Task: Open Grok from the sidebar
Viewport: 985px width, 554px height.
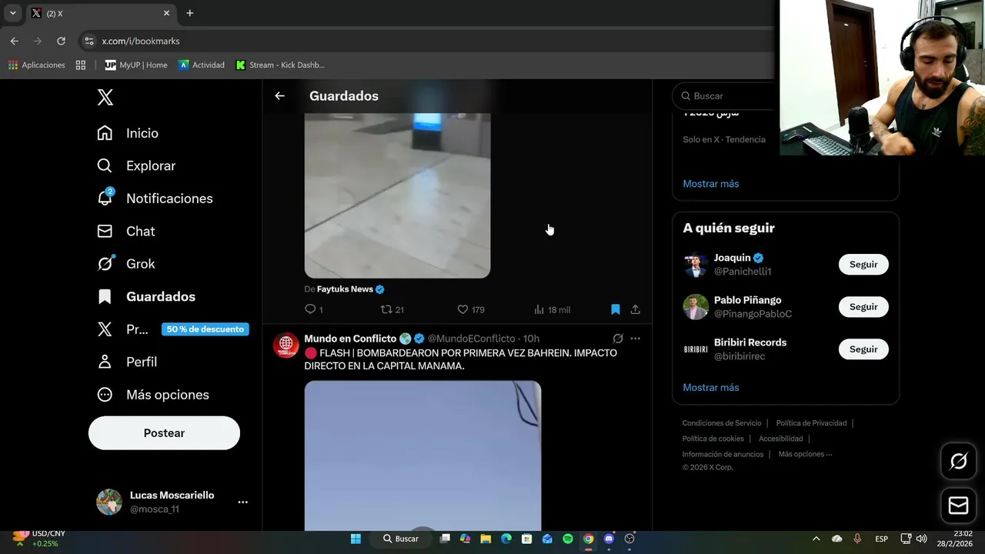Action: 126,264
